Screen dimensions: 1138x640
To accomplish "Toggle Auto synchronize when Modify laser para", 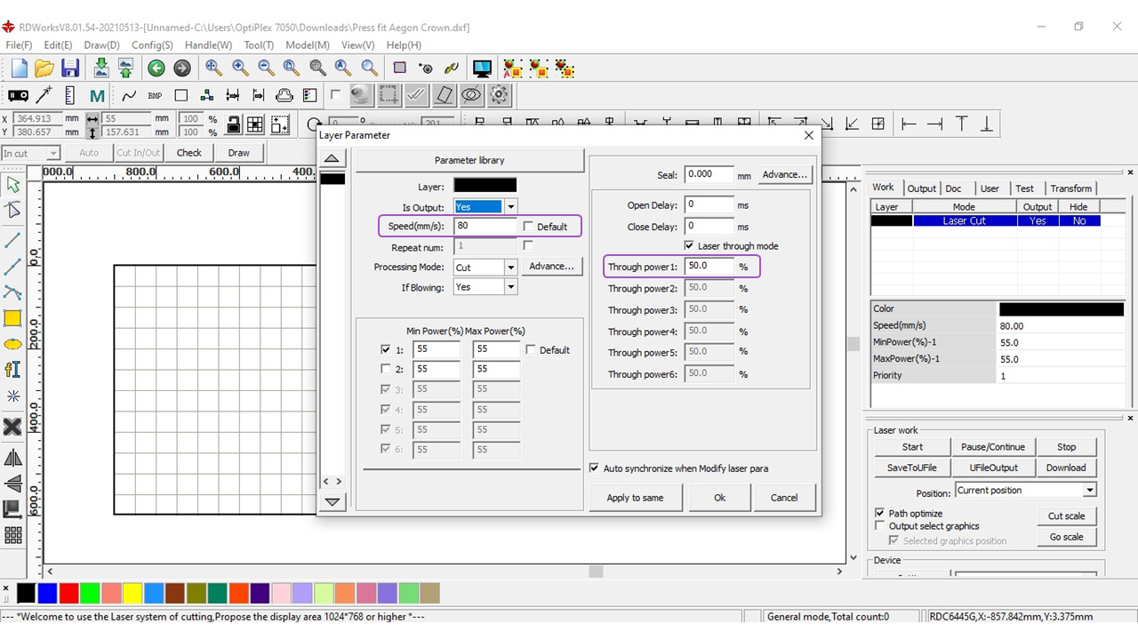I will 595,468.
